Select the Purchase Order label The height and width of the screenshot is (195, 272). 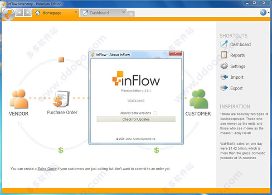[62, 112]
